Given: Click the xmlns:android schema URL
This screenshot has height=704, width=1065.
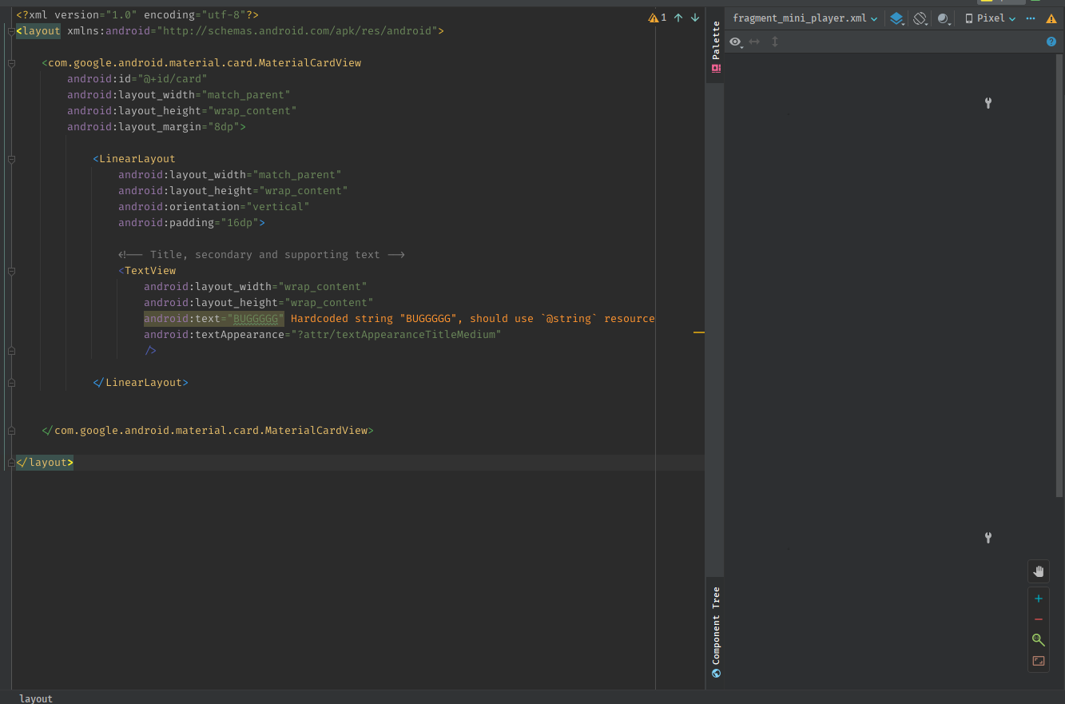Looking at the screenshot, I should 298,31.
